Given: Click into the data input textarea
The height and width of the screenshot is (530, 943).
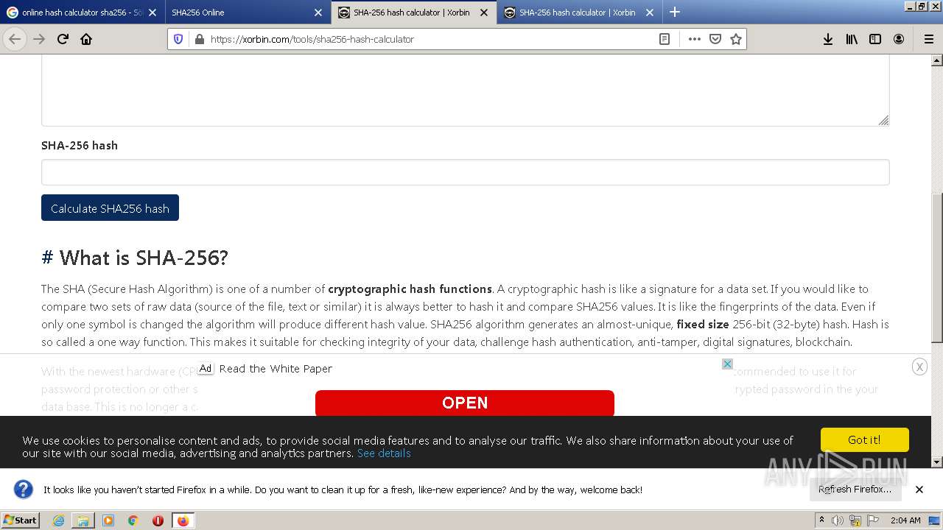Looking at the screenshot, I should 465,90.
